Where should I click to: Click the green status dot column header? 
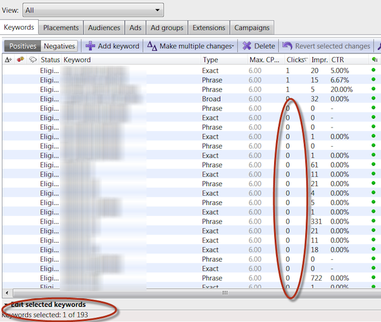coord(373,60)
